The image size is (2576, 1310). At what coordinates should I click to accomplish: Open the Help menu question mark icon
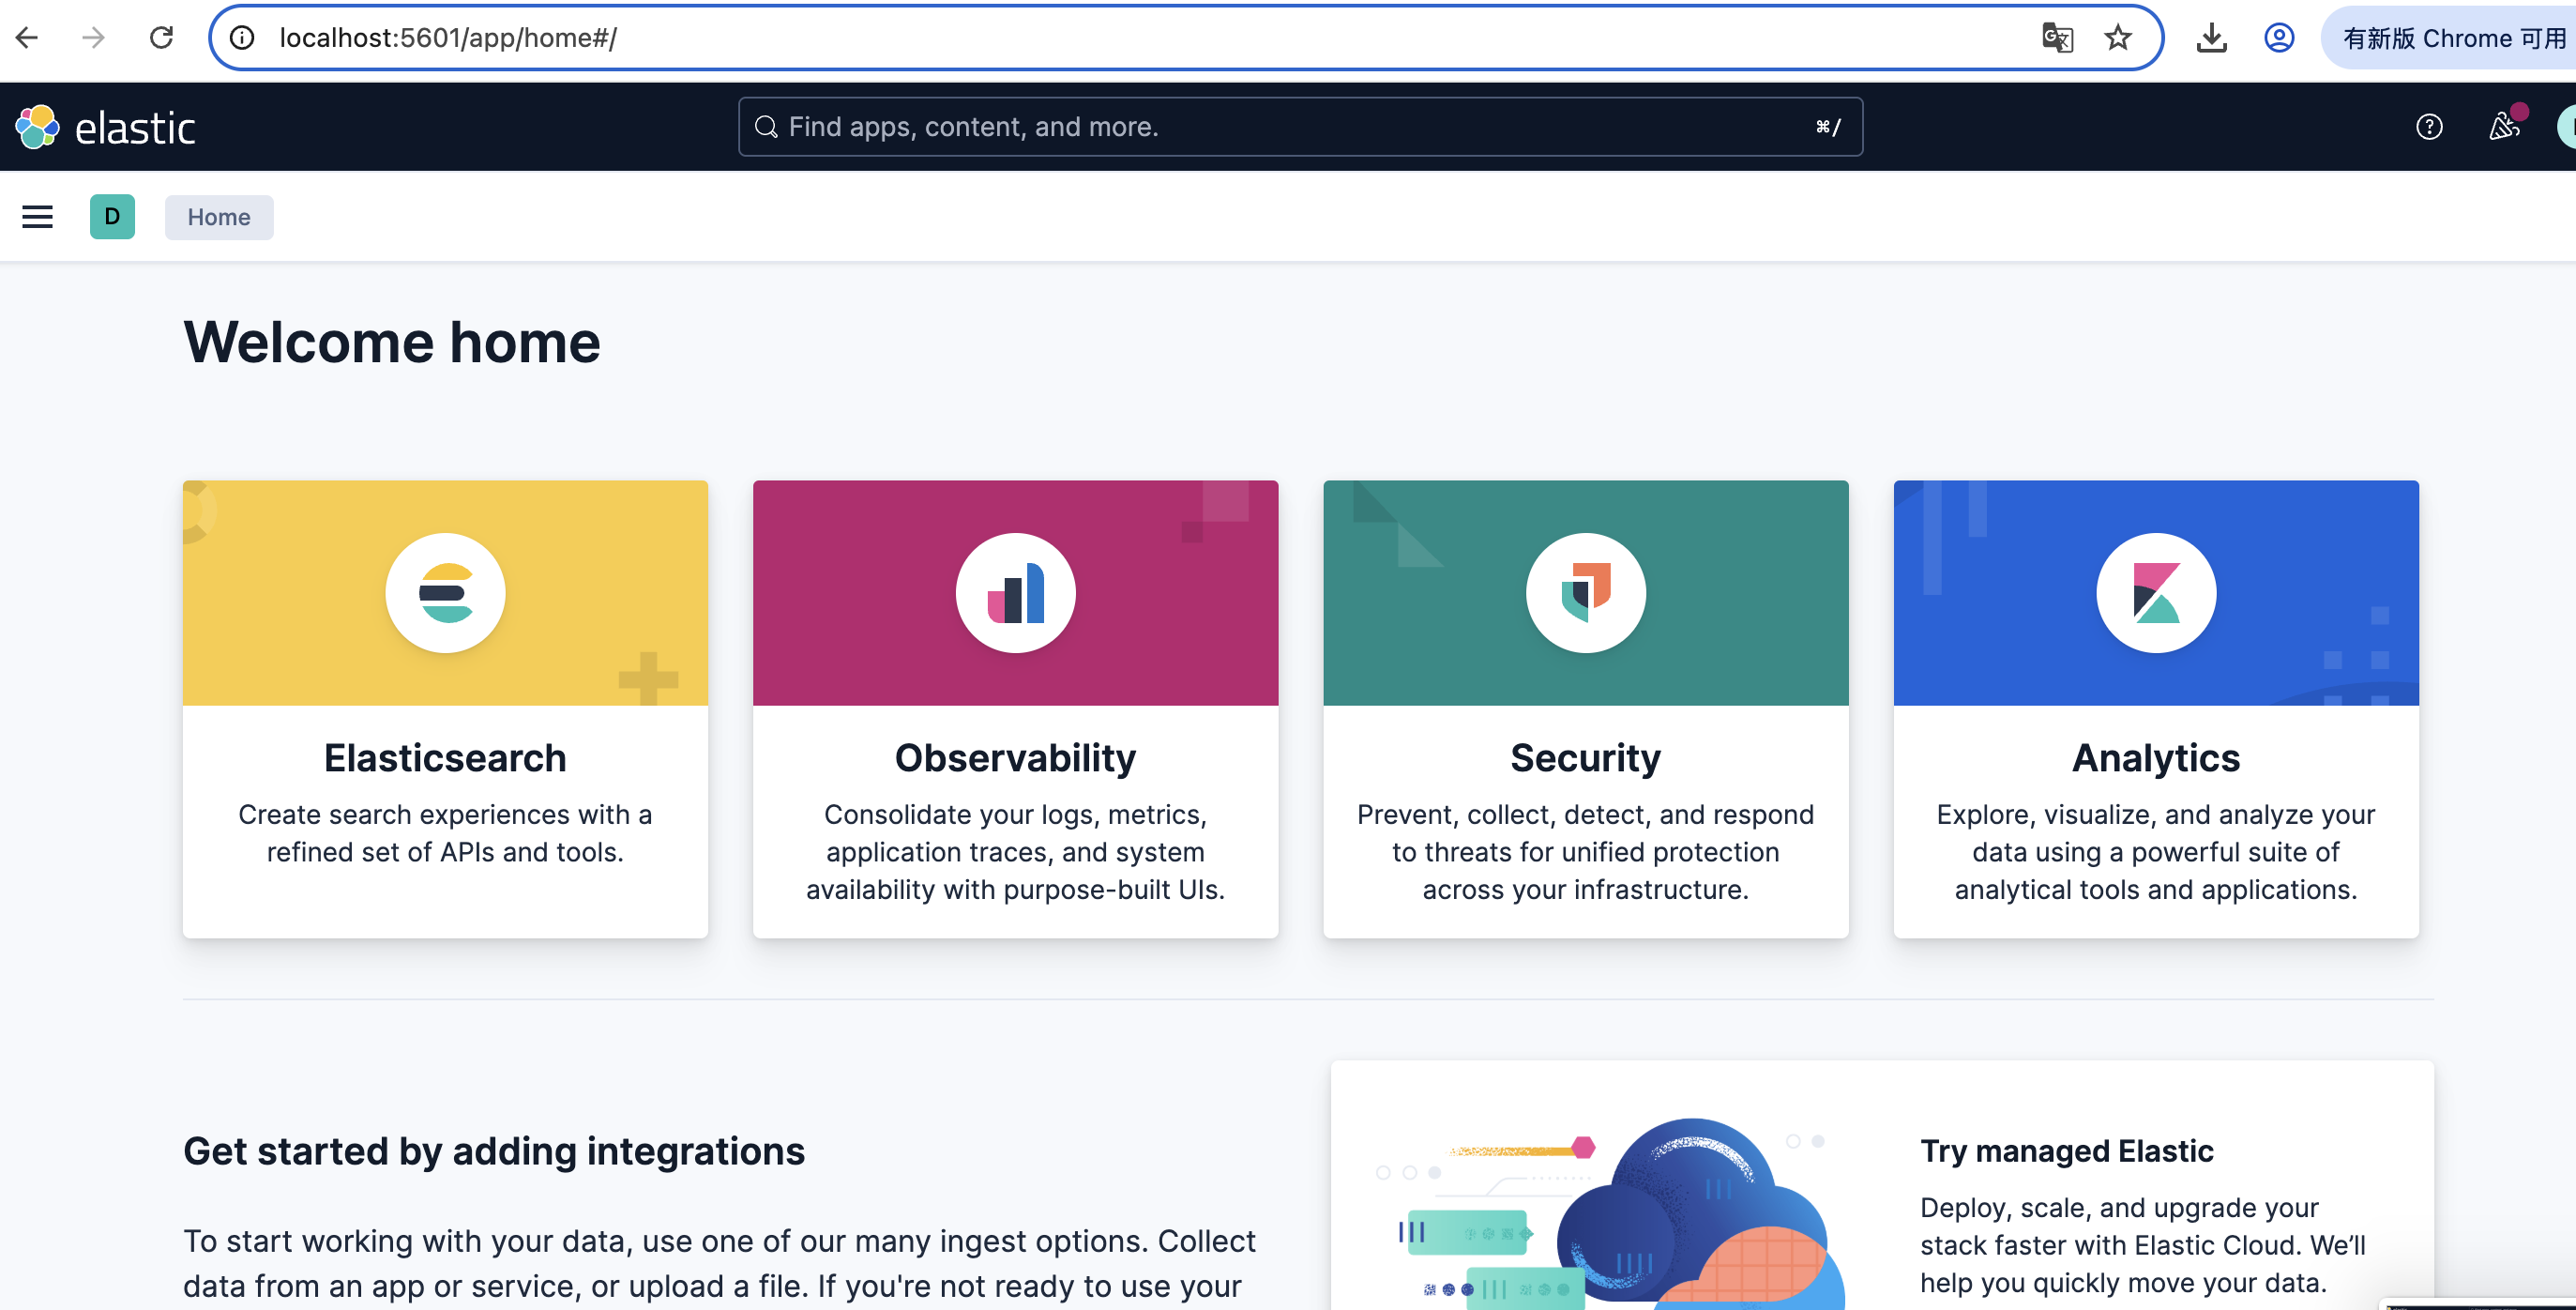[x=2429, y=127]
